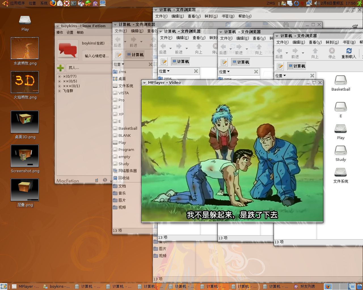Open the MPlayer window menu arrow in its title bar

[145, 83]
